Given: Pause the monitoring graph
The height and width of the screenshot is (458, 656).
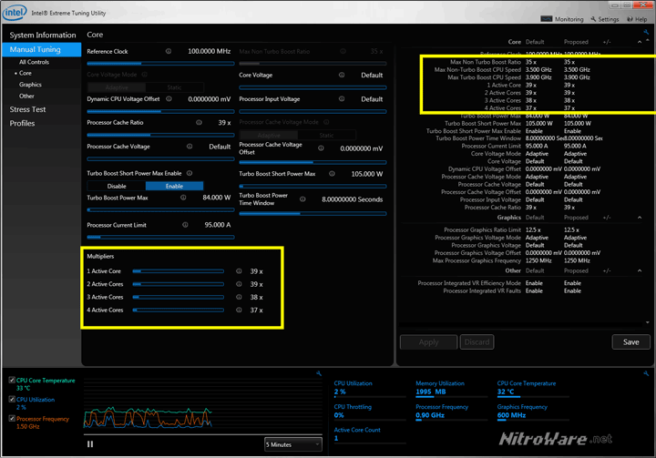Looking at the screenshot, I should coord(90,444).
